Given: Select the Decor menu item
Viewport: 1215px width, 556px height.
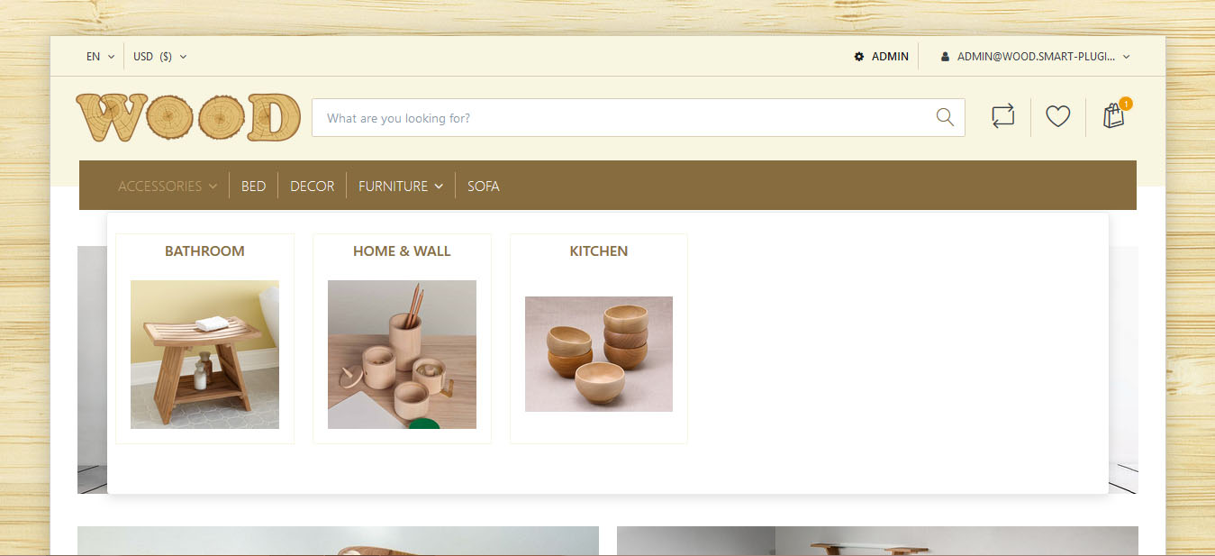Looking at the screenshot, I should pyautogui.click(x=312, y=187).
